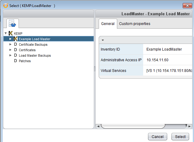Click the Certificates D folder icon
Screen dimensions: 194x142
tap(16, 50)
